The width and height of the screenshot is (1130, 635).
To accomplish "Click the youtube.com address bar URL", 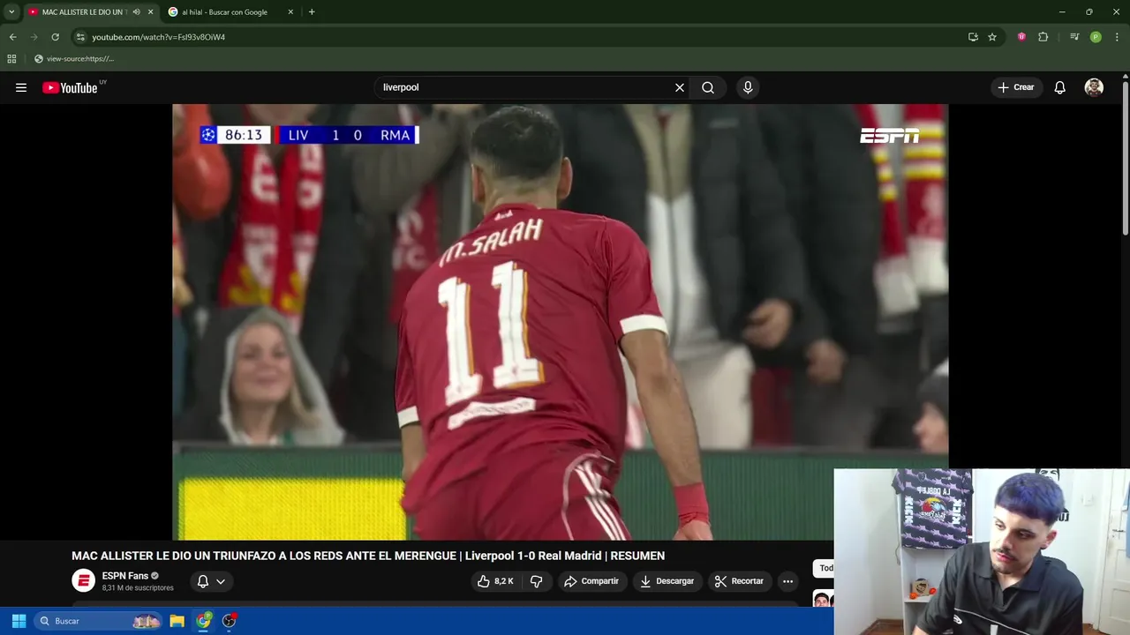I will [159, 37].
